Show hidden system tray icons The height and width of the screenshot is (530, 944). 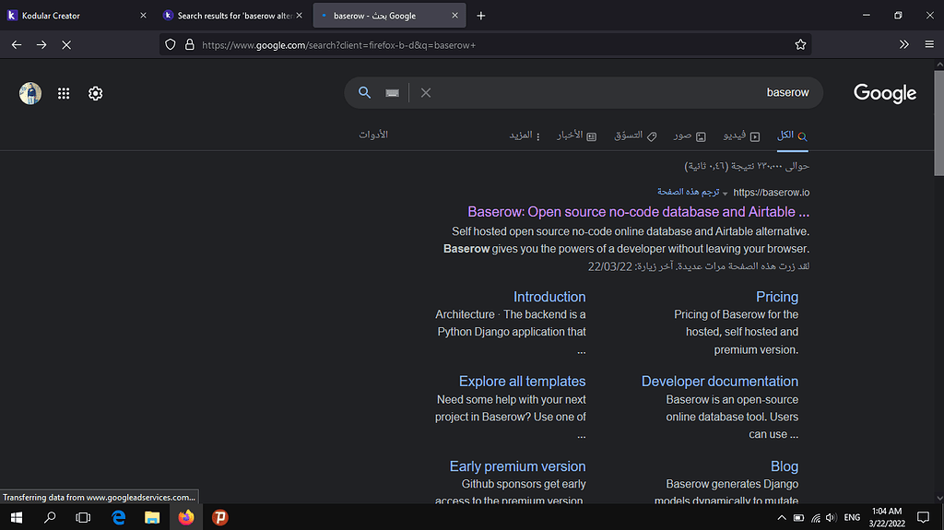click(x=782, y=517)
